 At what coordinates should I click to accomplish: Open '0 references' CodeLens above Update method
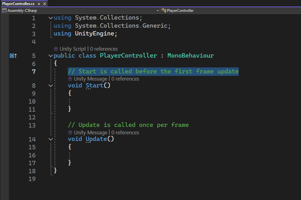pyautogui.click(x=125, y=133)
